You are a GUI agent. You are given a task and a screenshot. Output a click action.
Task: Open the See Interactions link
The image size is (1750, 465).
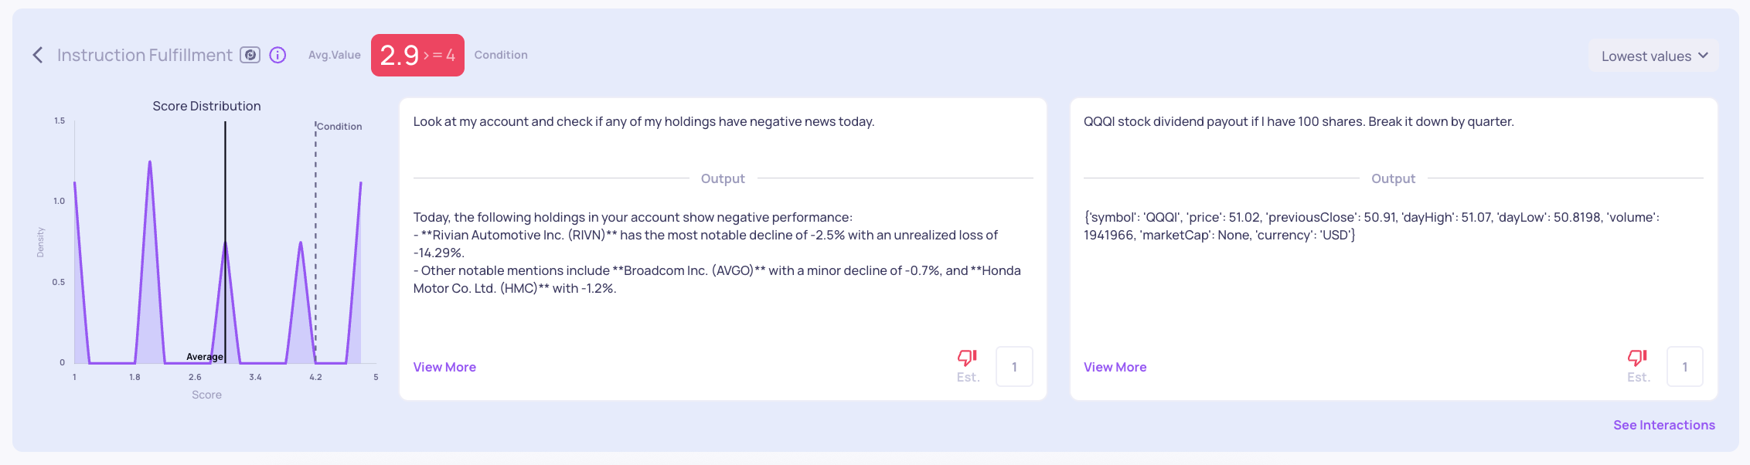1664,425
